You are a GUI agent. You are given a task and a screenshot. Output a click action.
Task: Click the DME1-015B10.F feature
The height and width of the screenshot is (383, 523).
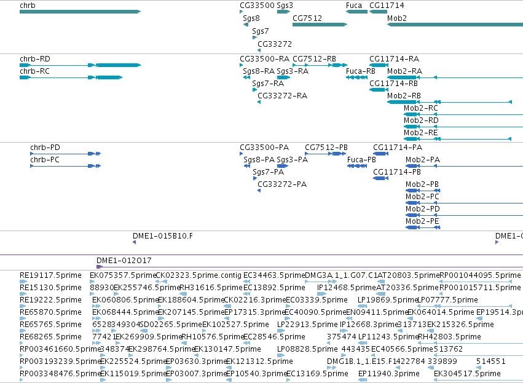point(134,243)
